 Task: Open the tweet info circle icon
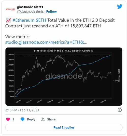[x=120, y=110]
